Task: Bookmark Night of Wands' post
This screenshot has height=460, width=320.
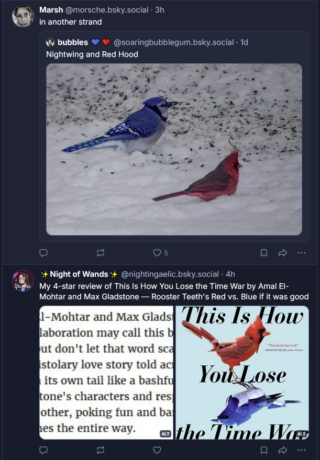Action: [264, 450]
